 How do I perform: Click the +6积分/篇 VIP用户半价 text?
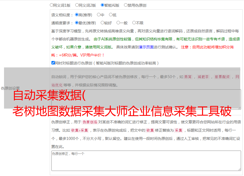click(81, 55)
